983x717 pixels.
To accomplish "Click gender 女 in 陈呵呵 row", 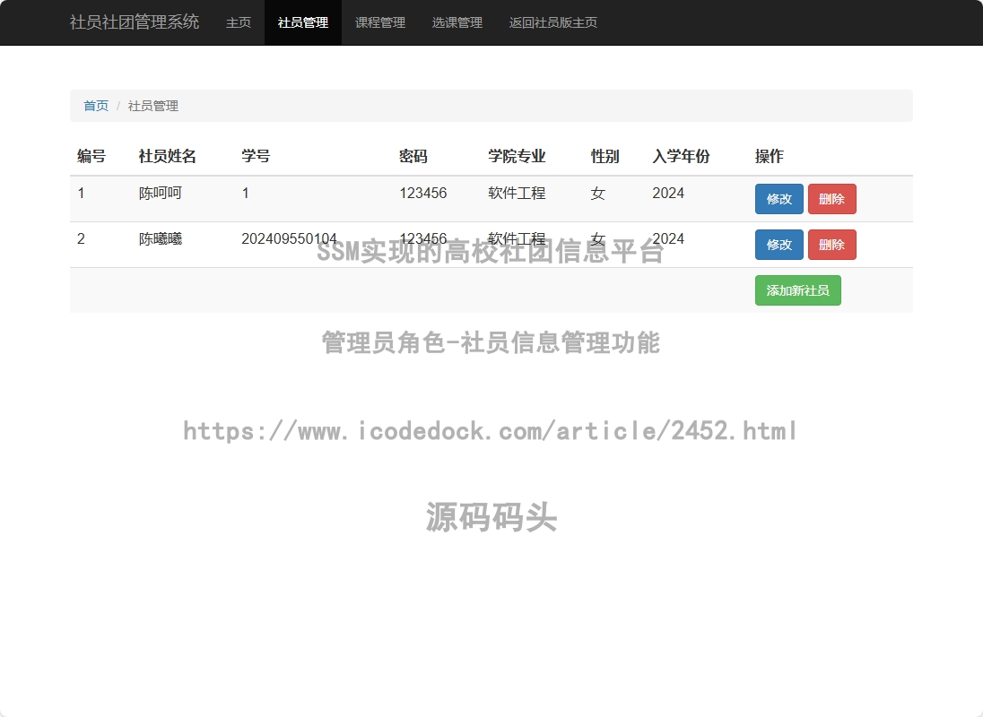I will click(598, 193).
